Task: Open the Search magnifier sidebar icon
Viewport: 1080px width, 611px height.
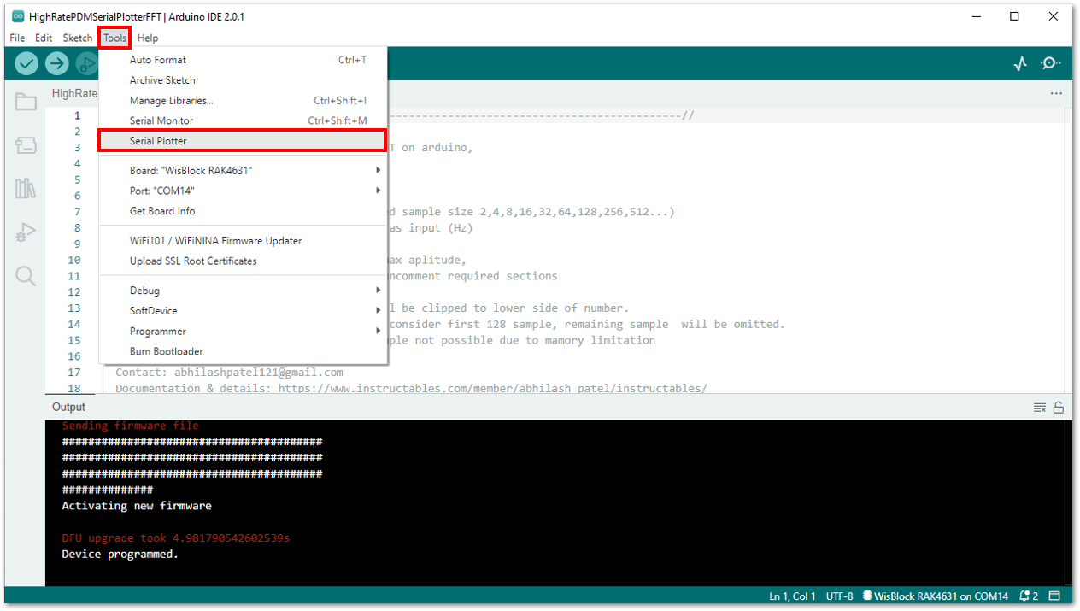Action: tap(26, 275)
